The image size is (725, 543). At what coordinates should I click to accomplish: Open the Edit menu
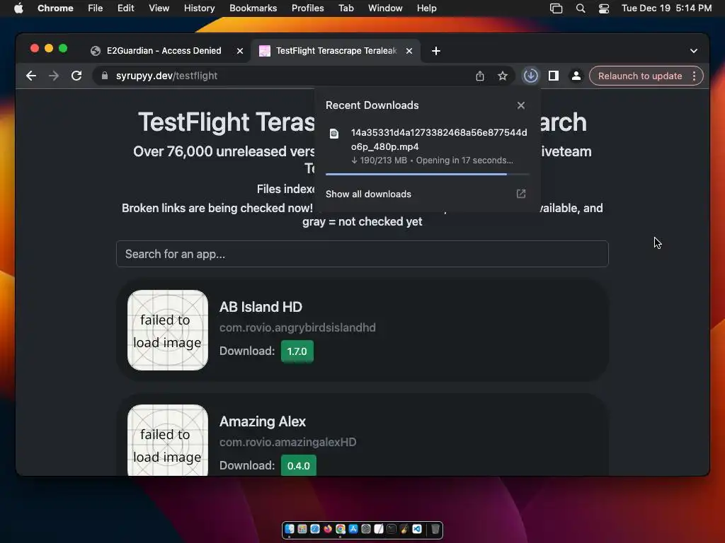[125, 8]
